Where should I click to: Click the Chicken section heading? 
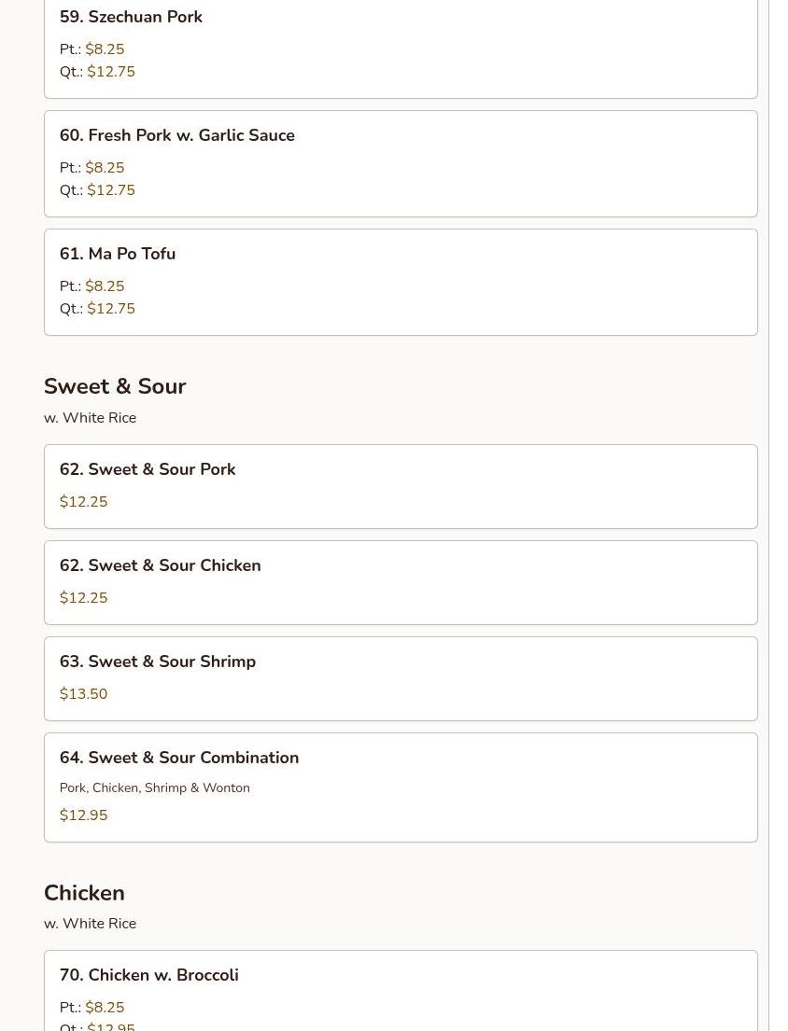tap(84, 893)
